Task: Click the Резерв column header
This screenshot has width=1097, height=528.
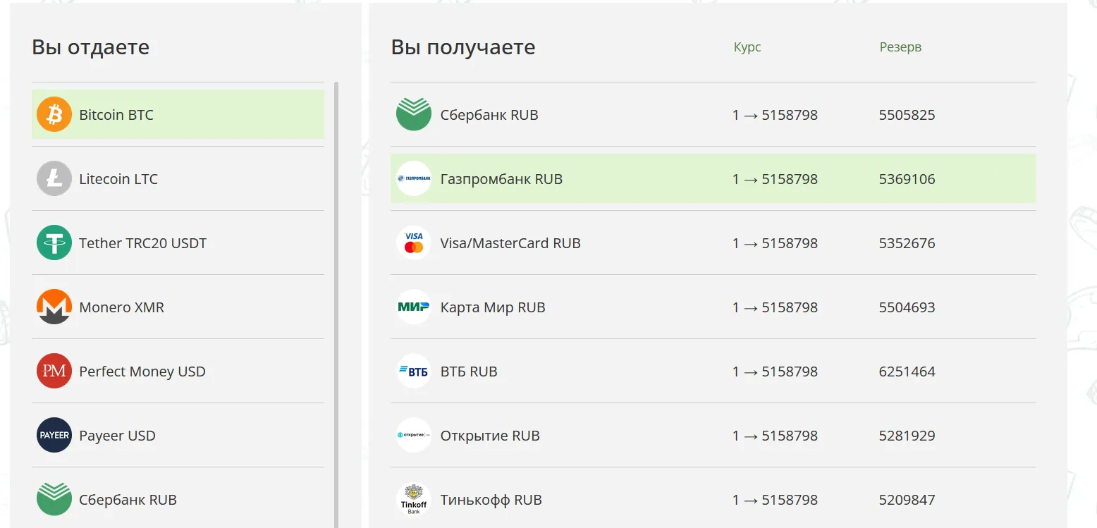Action: click(x=900, y=47)
